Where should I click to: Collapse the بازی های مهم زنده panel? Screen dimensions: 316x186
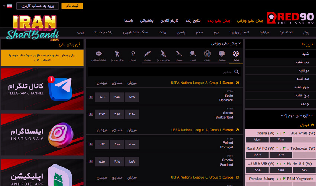(x=313, y=116)
